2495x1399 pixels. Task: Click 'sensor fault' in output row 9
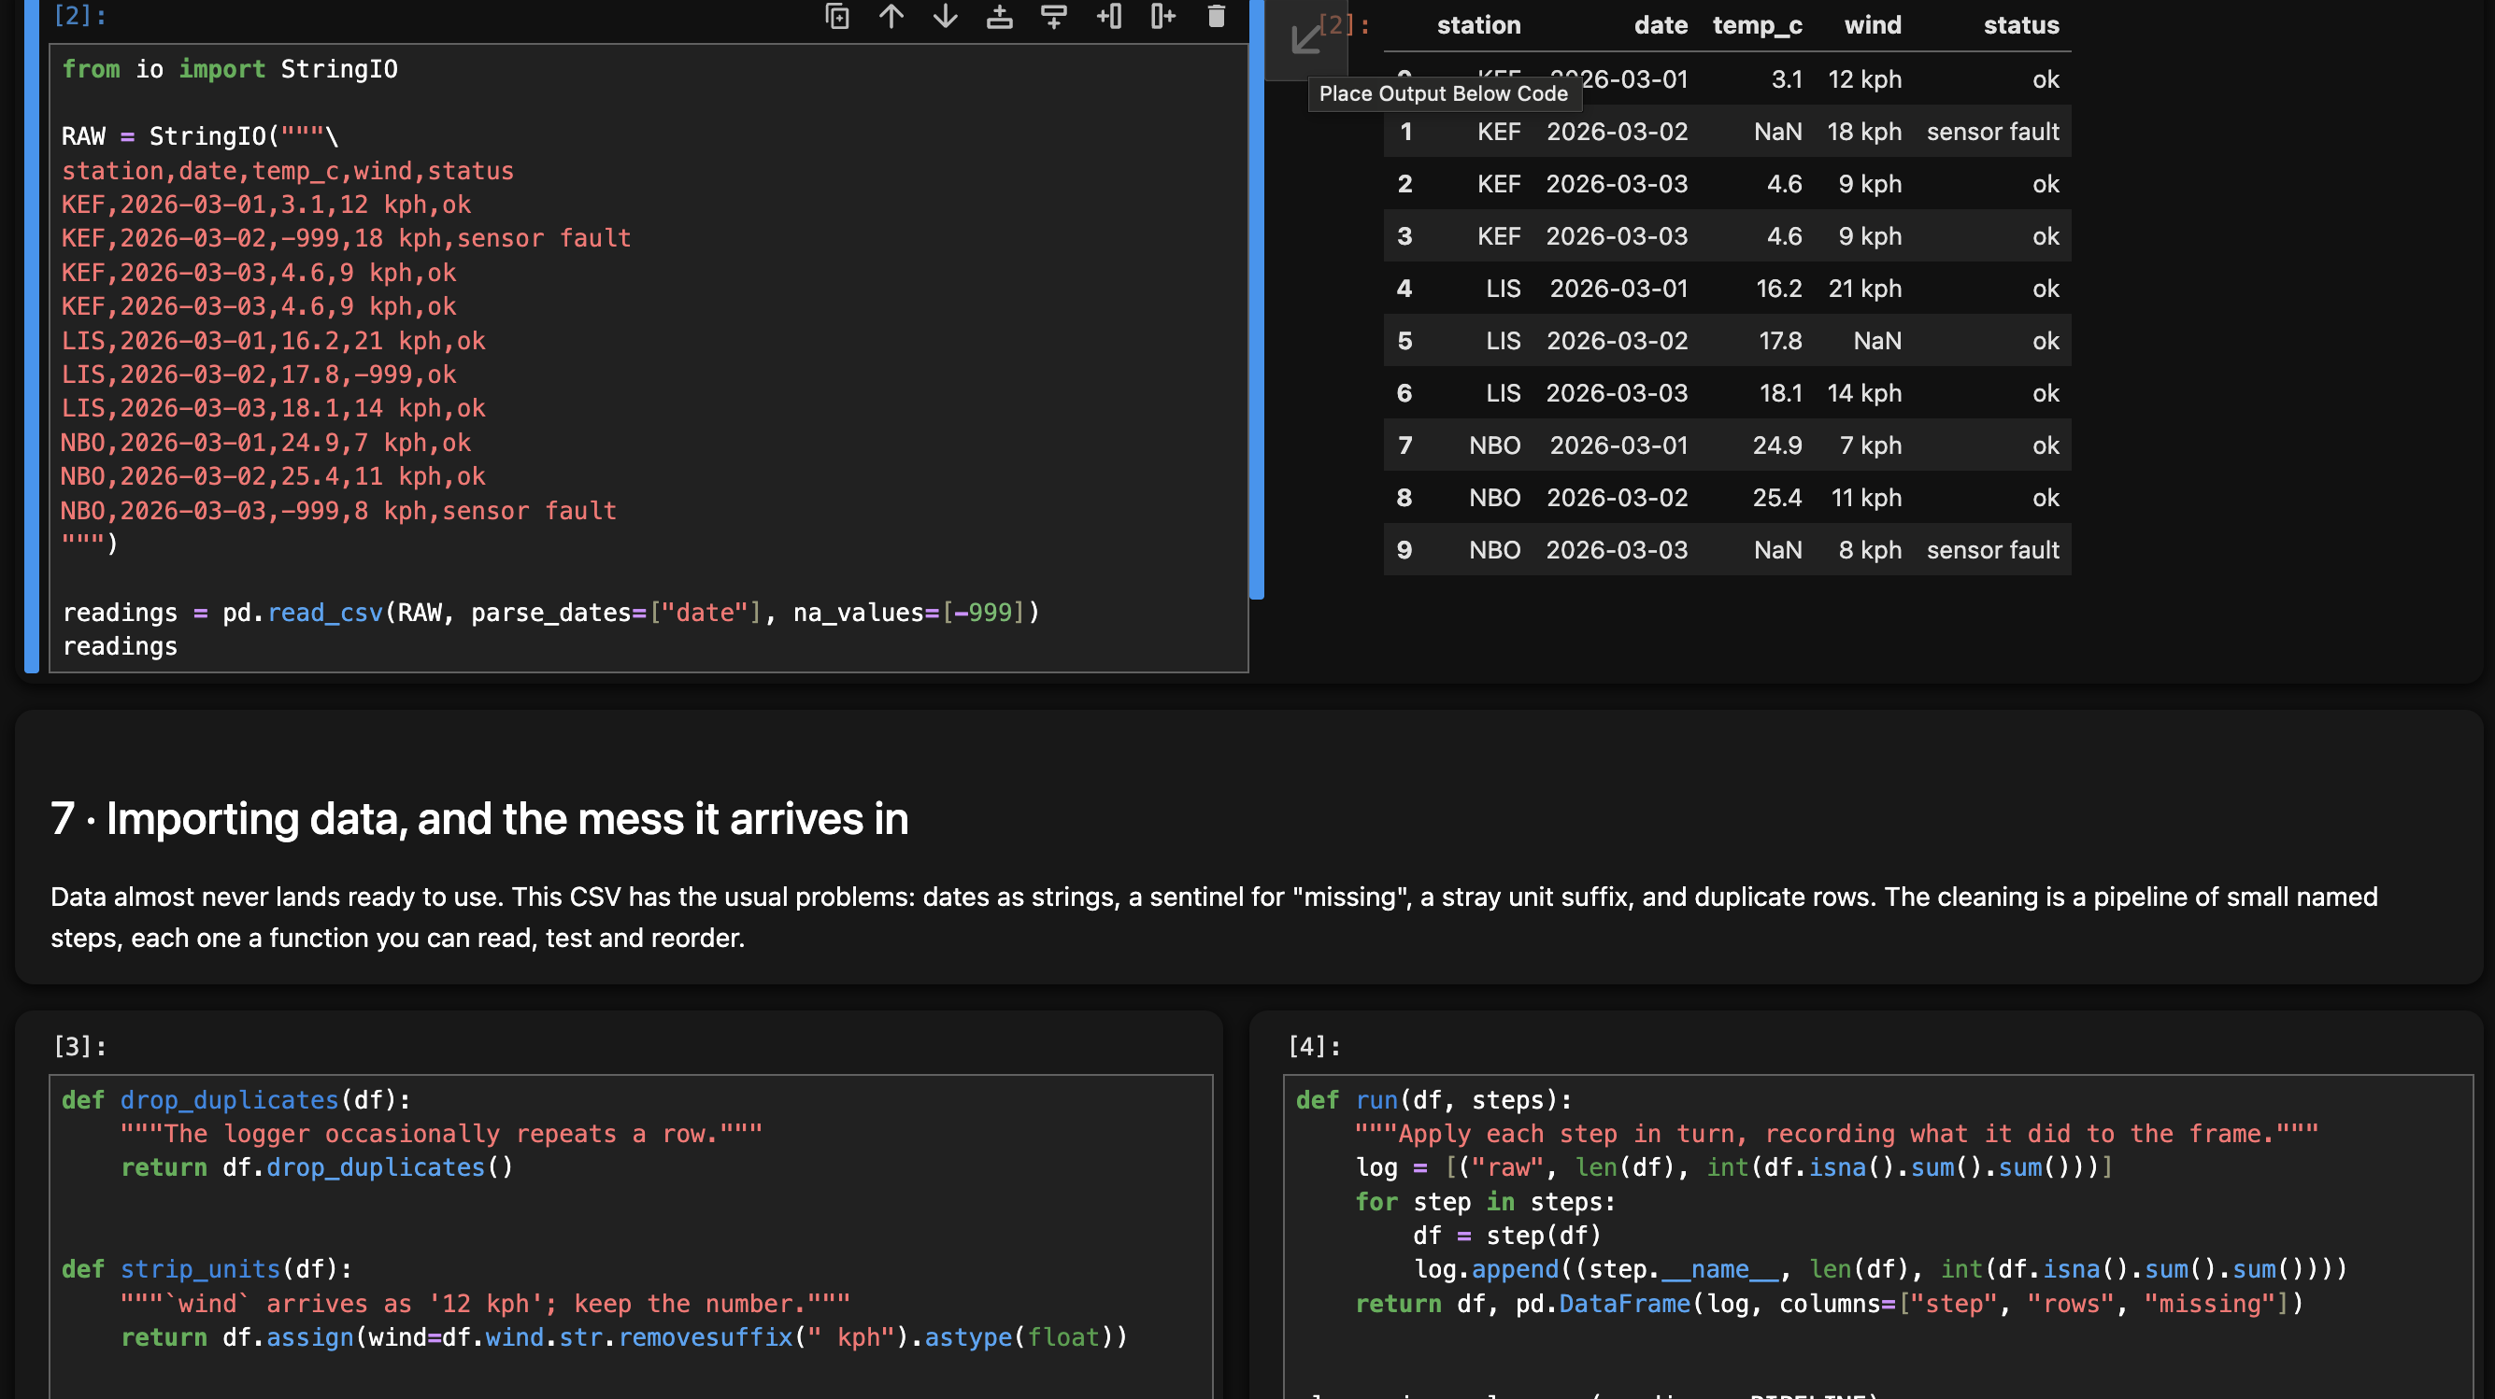(x=1992, y=550)
